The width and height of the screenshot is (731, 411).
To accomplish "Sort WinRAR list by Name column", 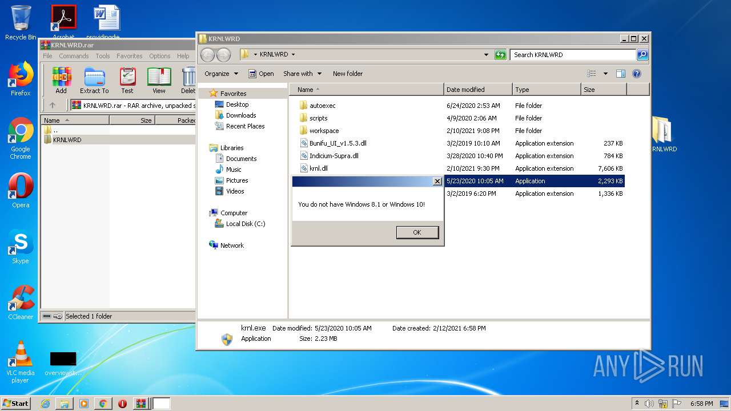I will 75,120.
